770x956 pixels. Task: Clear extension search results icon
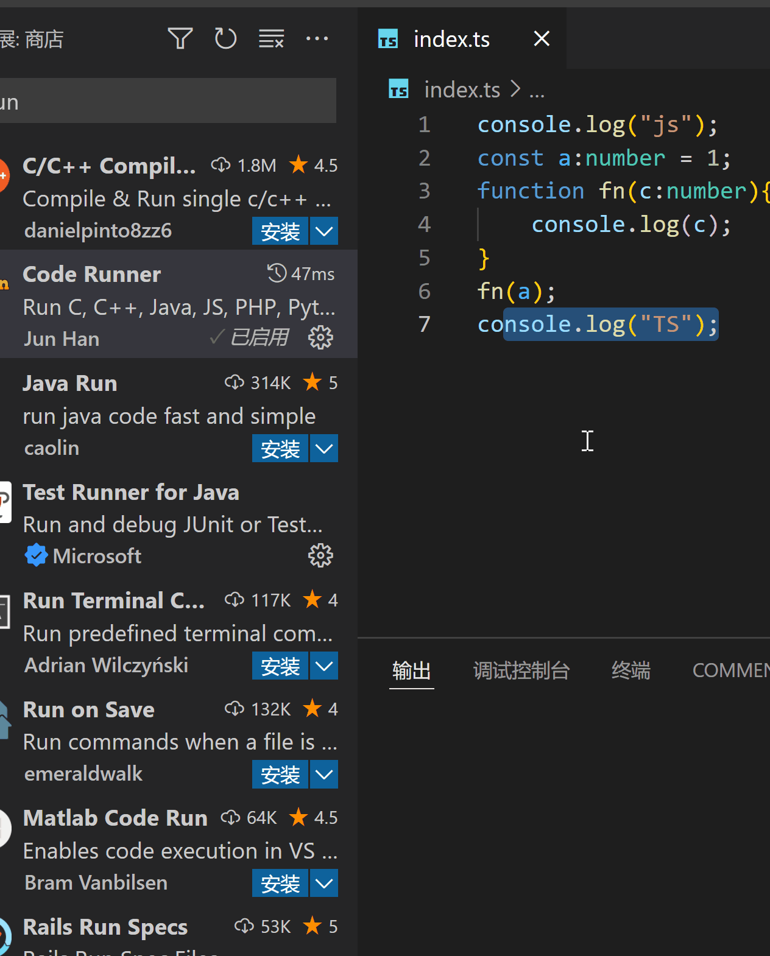click(x=271, y=39)
